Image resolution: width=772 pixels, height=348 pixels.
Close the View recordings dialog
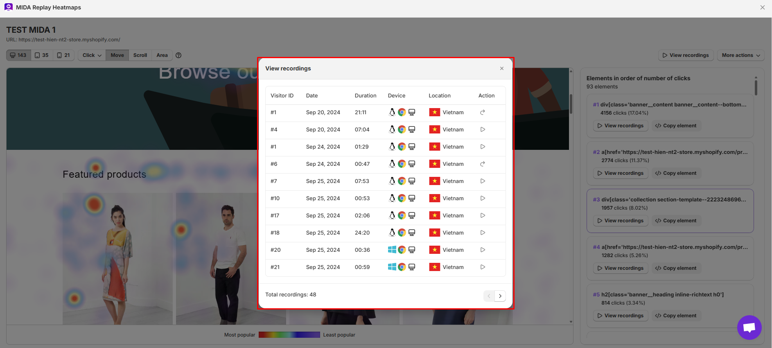pyautogui.click(x=501, y=68)
